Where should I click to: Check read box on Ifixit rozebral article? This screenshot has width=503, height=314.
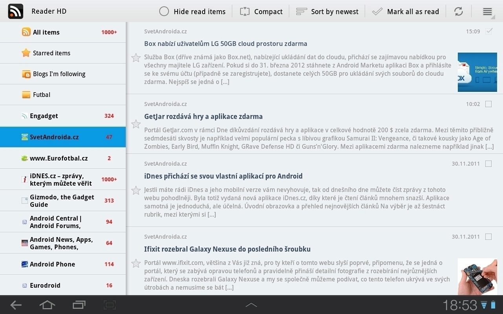click(488, 237)
